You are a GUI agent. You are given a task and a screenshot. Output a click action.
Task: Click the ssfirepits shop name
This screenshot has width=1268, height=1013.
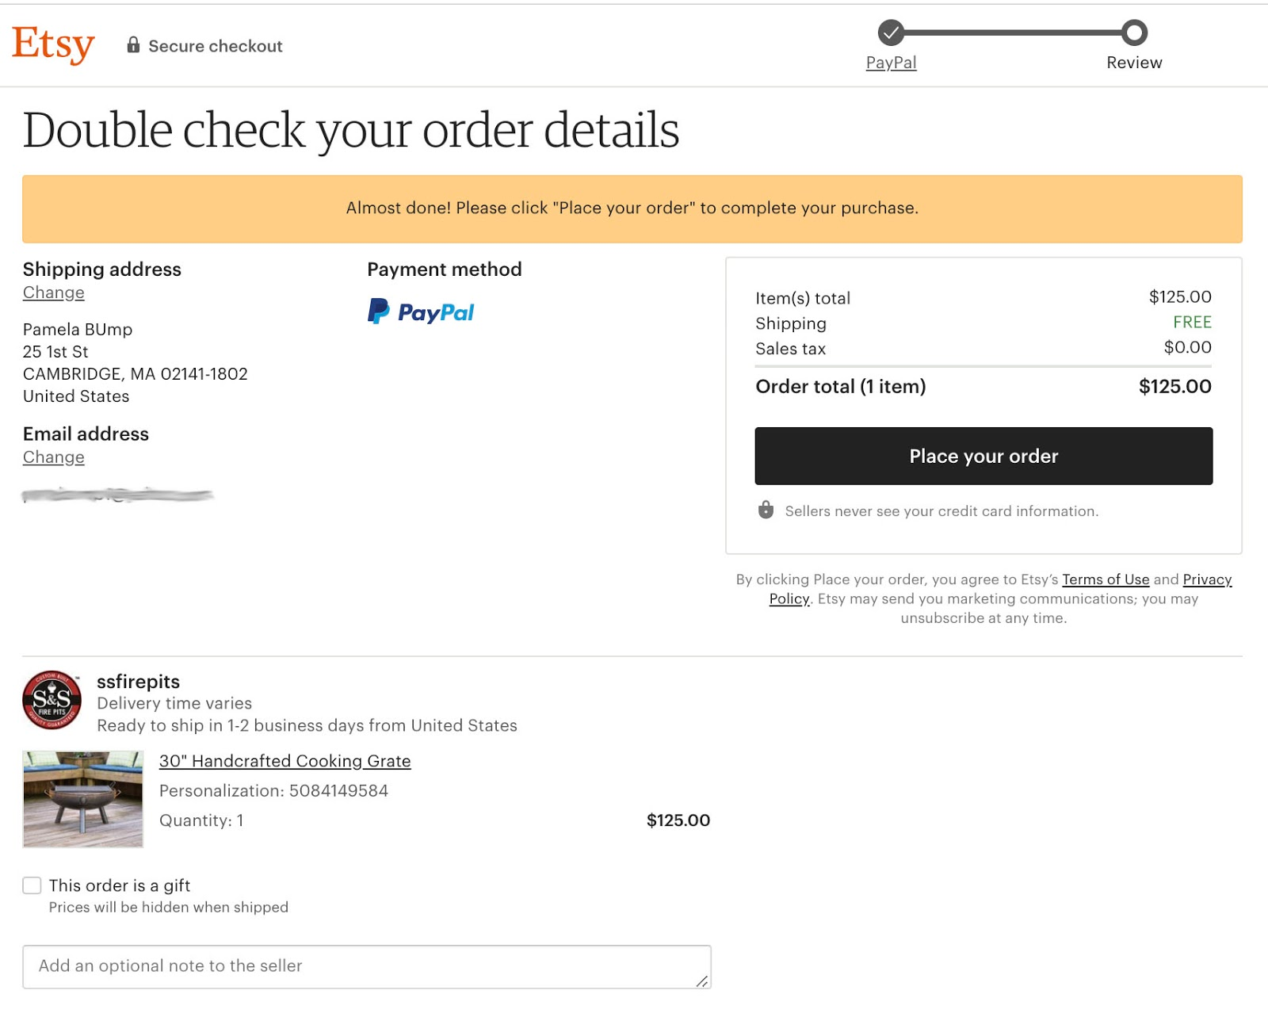coord(138,682)
